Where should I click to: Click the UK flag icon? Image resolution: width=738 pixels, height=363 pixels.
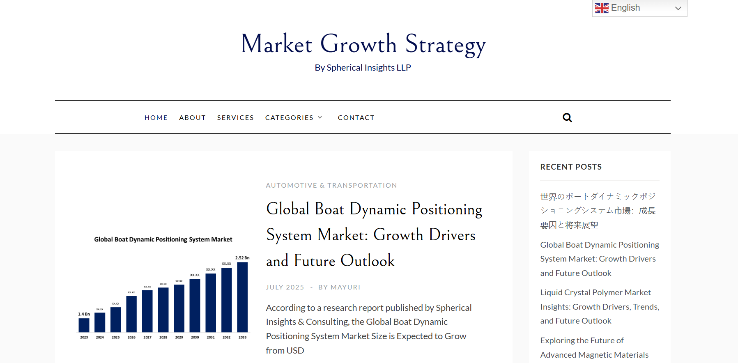click(602, 8)
